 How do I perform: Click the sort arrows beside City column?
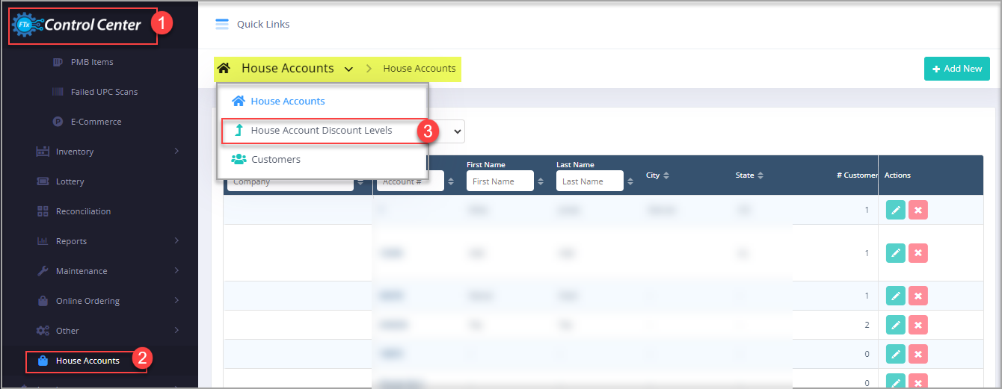[x=666, y=175]
